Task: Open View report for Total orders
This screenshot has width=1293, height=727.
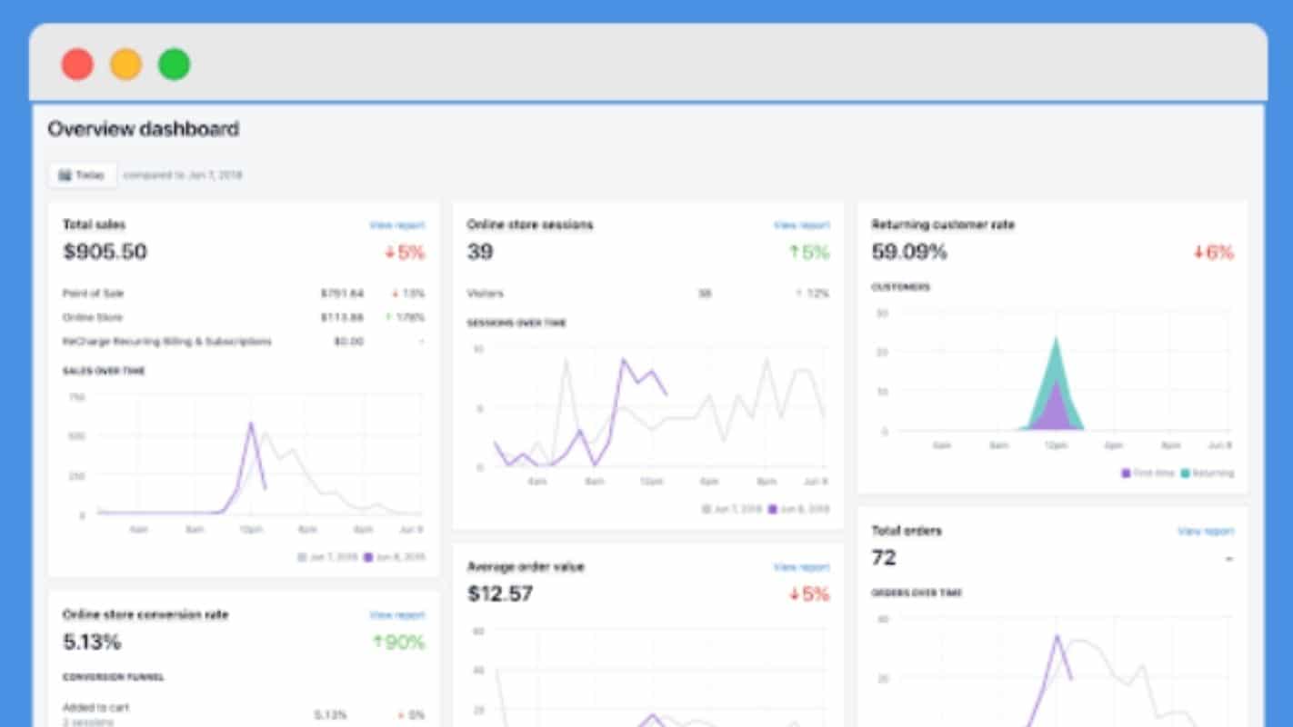Action: click(1205, 531)
